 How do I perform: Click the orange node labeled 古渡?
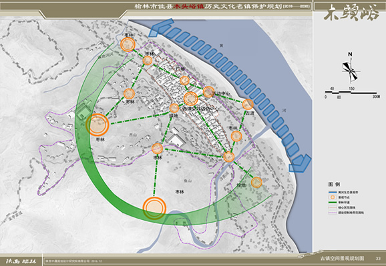pyautogui.click(x=248, y=104)
